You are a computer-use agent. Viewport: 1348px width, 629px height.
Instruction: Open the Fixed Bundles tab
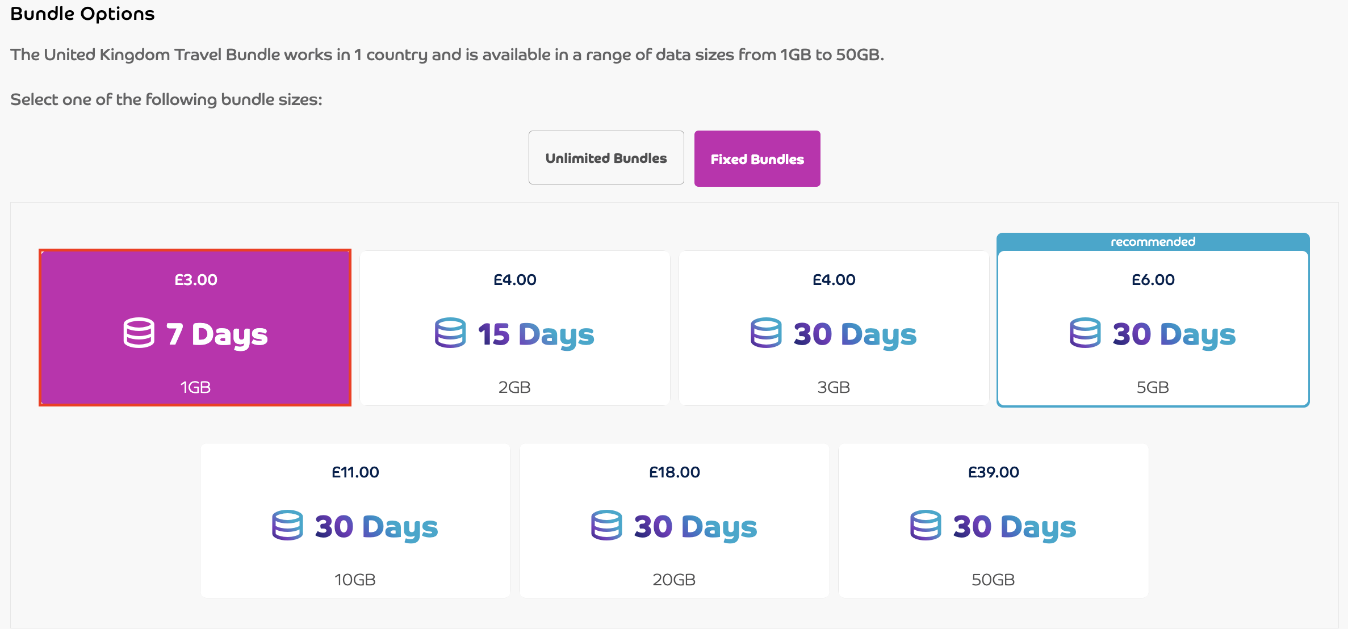coord(757,158)
